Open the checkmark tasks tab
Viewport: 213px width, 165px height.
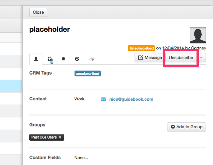tap(77, 59)
